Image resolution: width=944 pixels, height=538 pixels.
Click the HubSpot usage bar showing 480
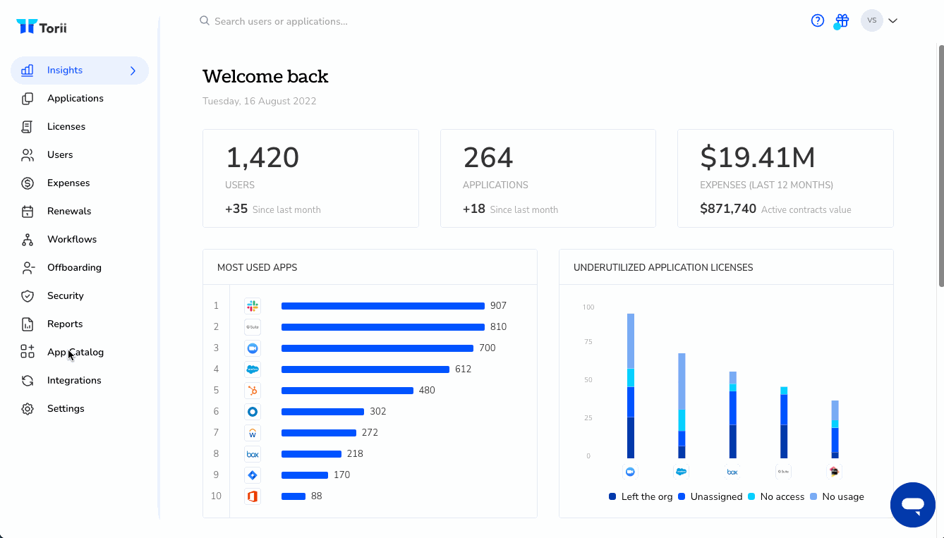click(x=347, y=391)
